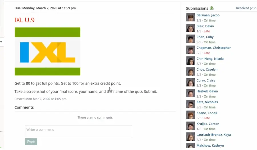Open Baisman, Jacob's submission
The width and height of the screenshot is (257, 150).
click(x=208, y=15)
